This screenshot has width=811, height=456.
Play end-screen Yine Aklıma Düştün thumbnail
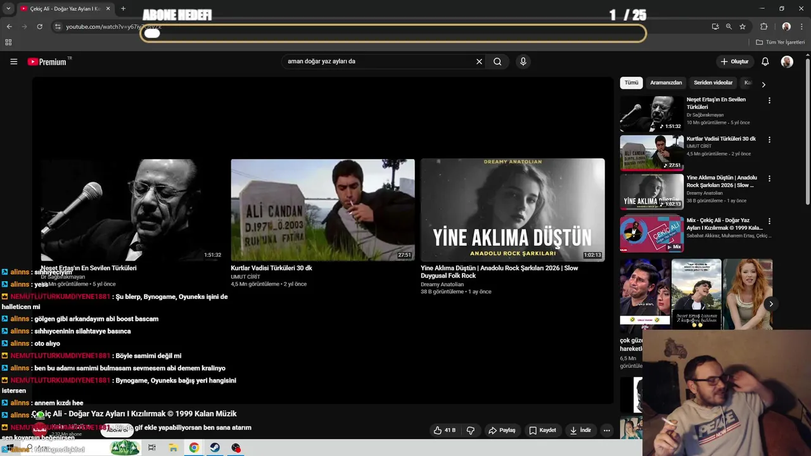513,210
